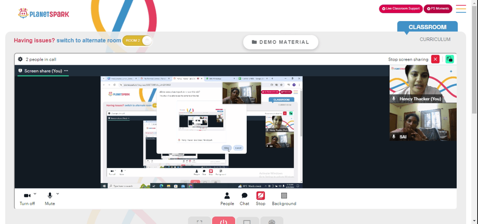Viewport: 478px width, 224px height.
Task: Toggle the green view layout icon
Action: coord(450,59)
